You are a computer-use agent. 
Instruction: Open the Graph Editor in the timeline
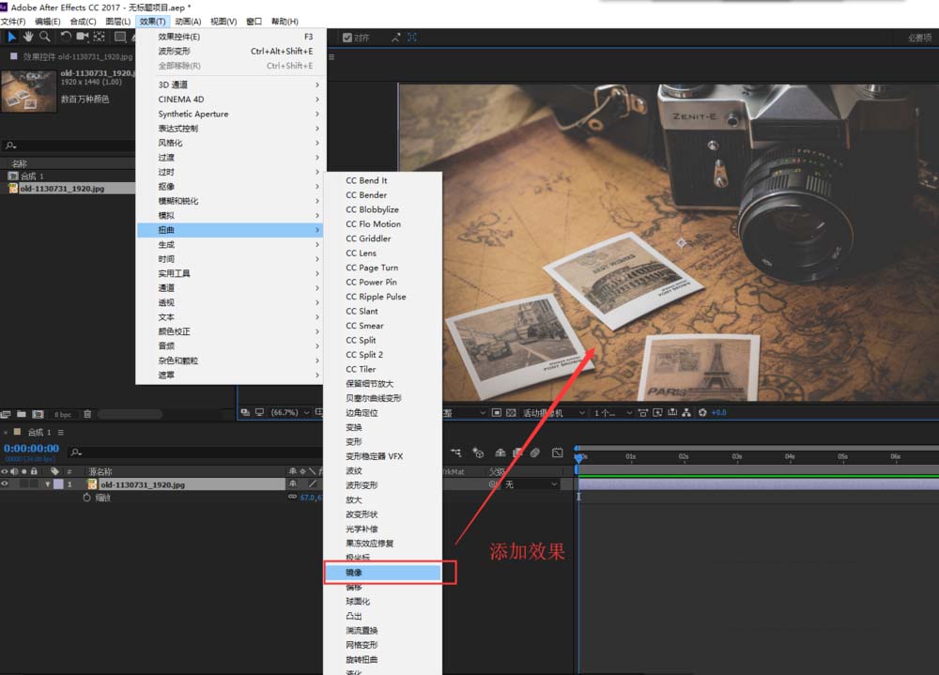click(x=556, y=451)
